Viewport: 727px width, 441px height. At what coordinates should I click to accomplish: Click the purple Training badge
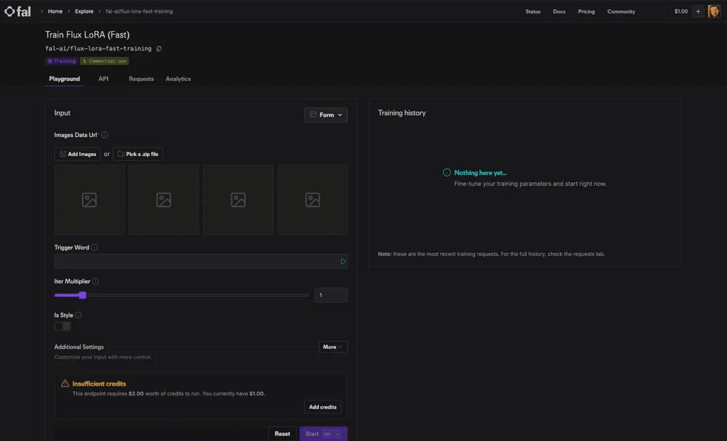pos(62,61)
